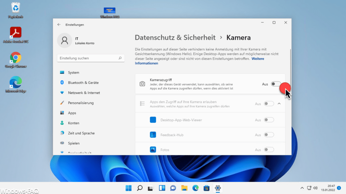Toggle camera access for Fotos
346x194 pixels.
click(269, 150)
